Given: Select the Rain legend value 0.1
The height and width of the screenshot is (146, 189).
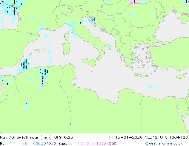Looking at the screenshot, I should (13, 144).
